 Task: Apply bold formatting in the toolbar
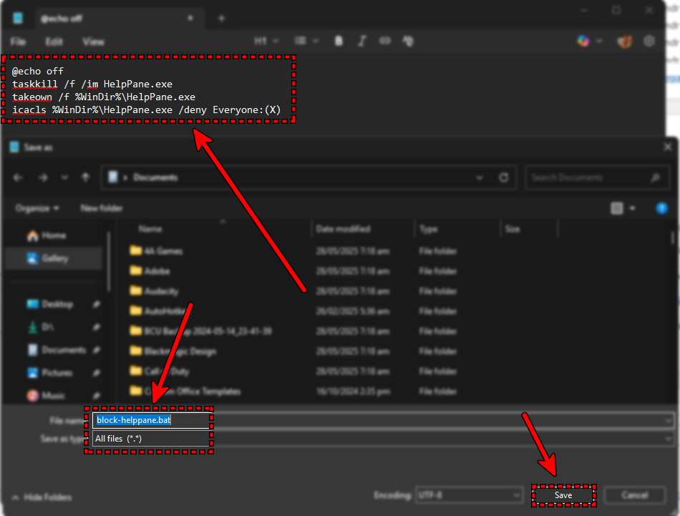338,41
